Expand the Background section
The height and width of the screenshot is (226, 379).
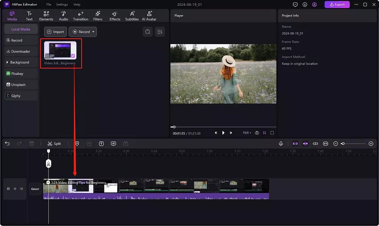[x=21, y=62]
